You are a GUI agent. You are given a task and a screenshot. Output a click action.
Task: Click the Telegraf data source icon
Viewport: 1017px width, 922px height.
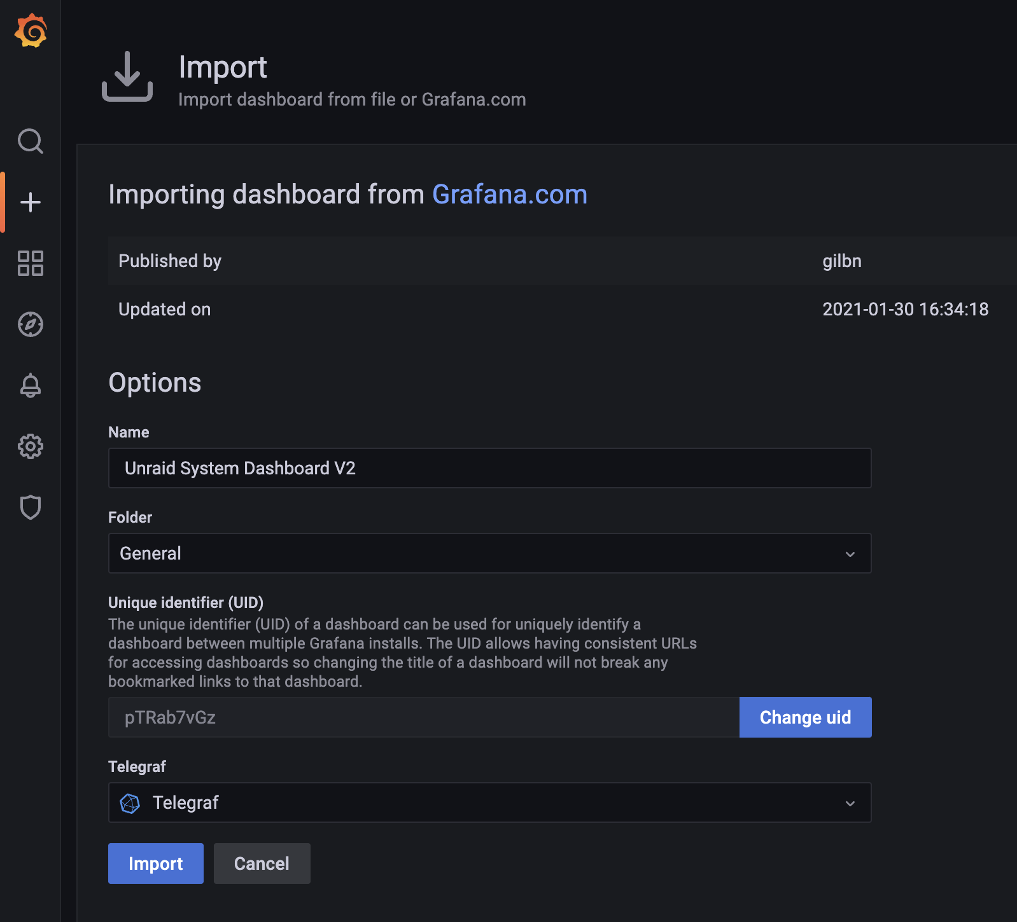coord(130,803)
